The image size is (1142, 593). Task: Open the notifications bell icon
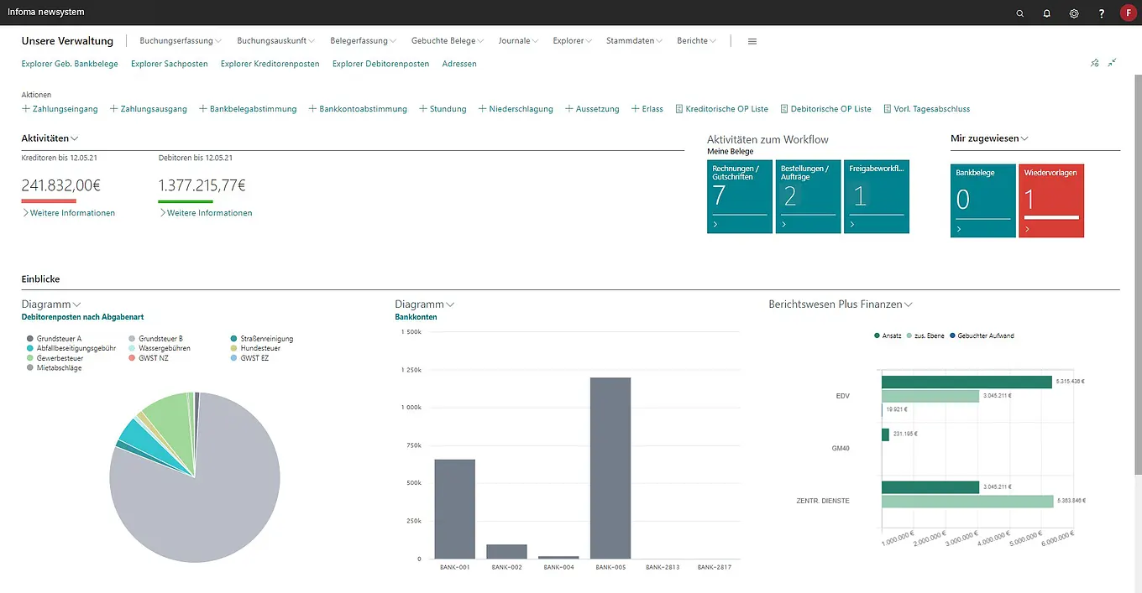pos(1047,13)
